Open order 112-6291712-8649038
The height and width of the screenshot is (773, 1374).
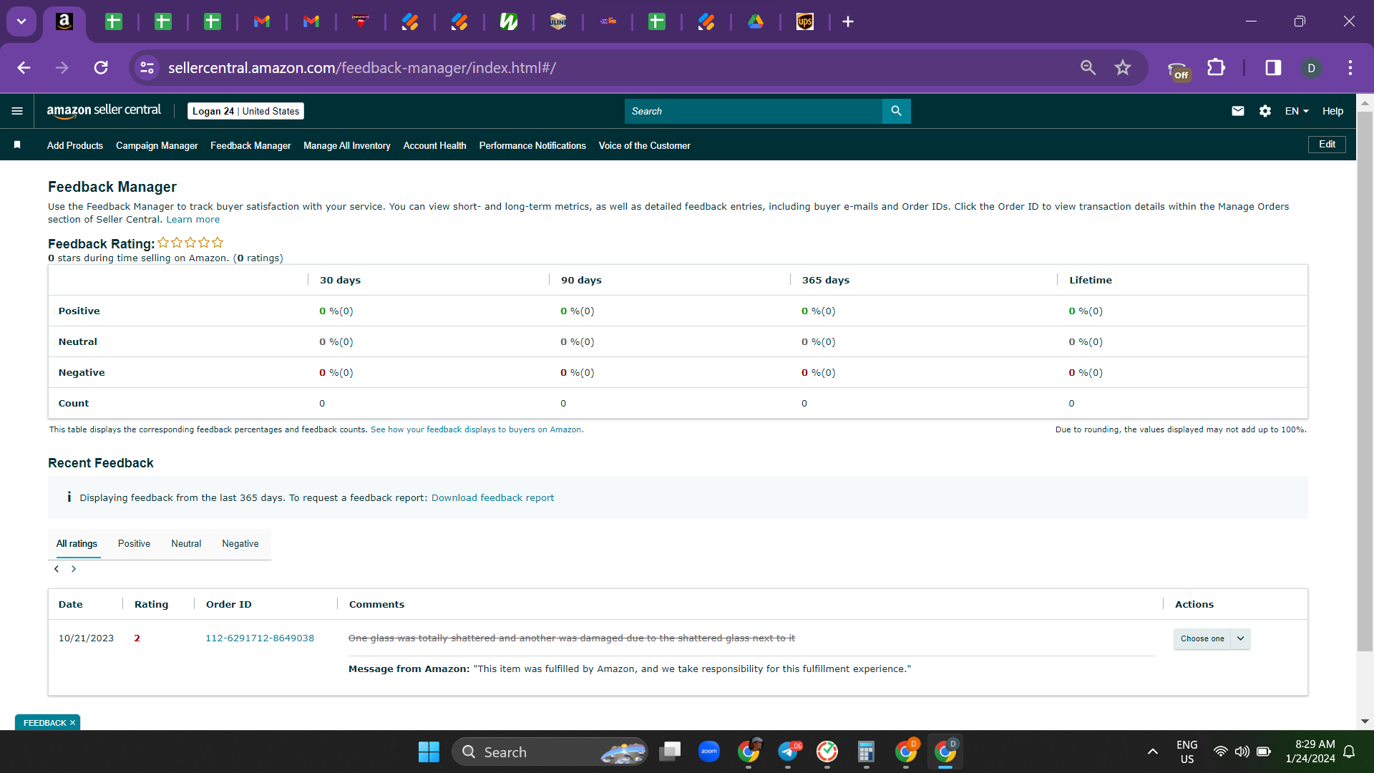coord(260,638)
